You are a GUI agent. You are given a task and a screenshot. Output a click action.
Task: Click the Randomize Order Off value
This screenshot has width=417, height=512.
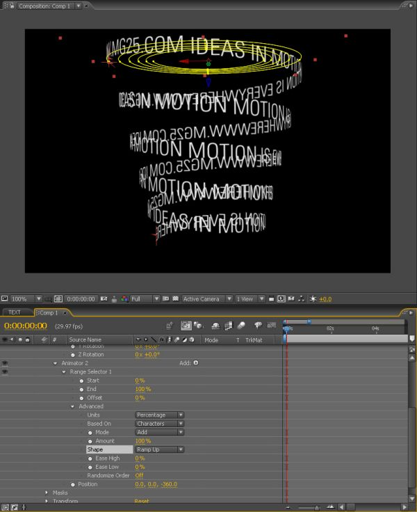(x=139, y=476)
